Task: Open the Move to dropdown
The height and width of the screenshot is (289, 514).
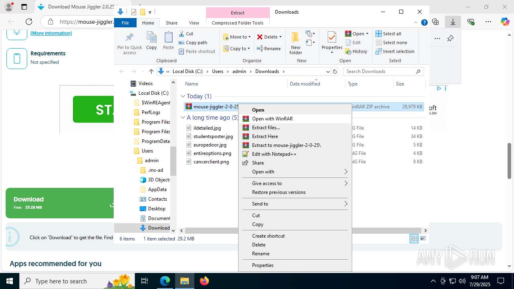Action: 237,37
